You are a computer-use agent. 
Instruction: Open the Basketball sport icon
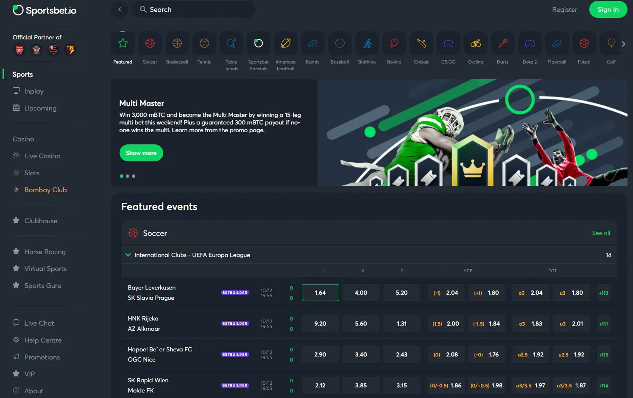click(177, 43)
